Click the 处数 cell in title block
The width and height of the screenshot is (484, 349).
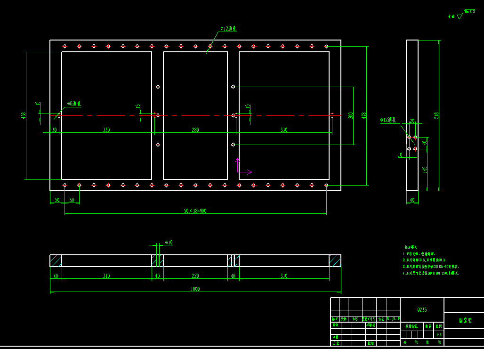(x=344, y=319)
